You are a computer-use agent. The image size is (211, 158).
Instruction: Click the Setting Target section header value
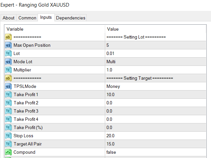click(140, 78)
